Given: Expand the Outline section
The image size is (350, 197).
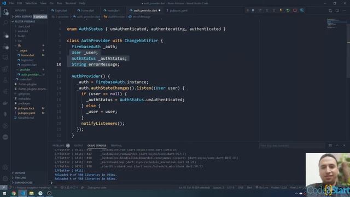Looking at the screenshot, I should 29,173.
